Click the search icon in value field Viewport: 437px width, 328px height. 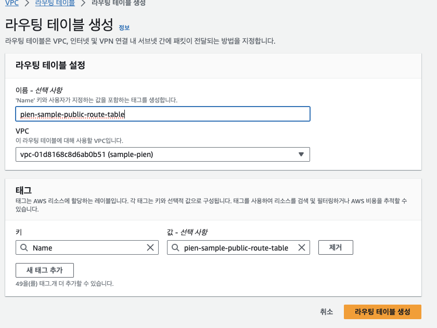tap(175, 247)
